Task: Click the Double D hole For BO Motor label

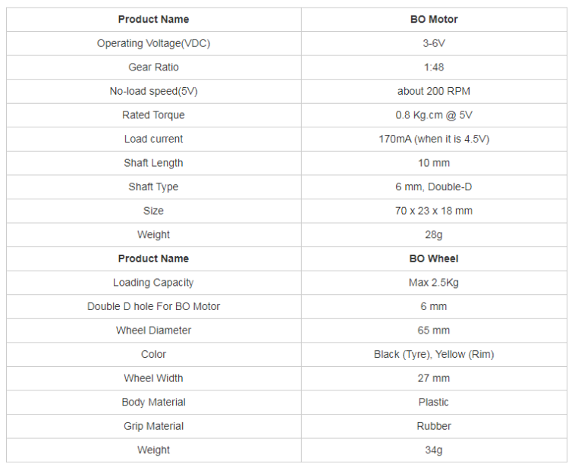Action: pos(153,306)
